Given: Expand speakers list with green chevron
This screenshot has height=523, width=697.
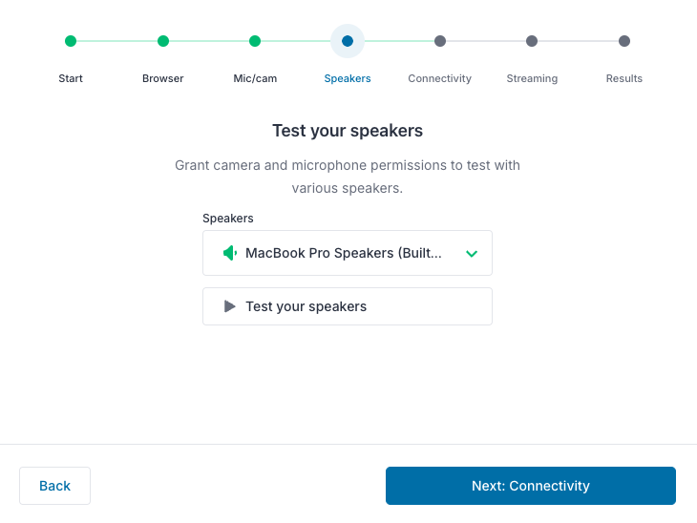Looking at the screenshot, I should [x=472, y=253].
